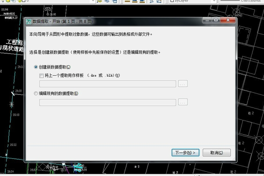This screenshot has width=264, height=176.
Task: Click the 数据提取 dialog title bar icon
Action: click(x=29, y=22)
